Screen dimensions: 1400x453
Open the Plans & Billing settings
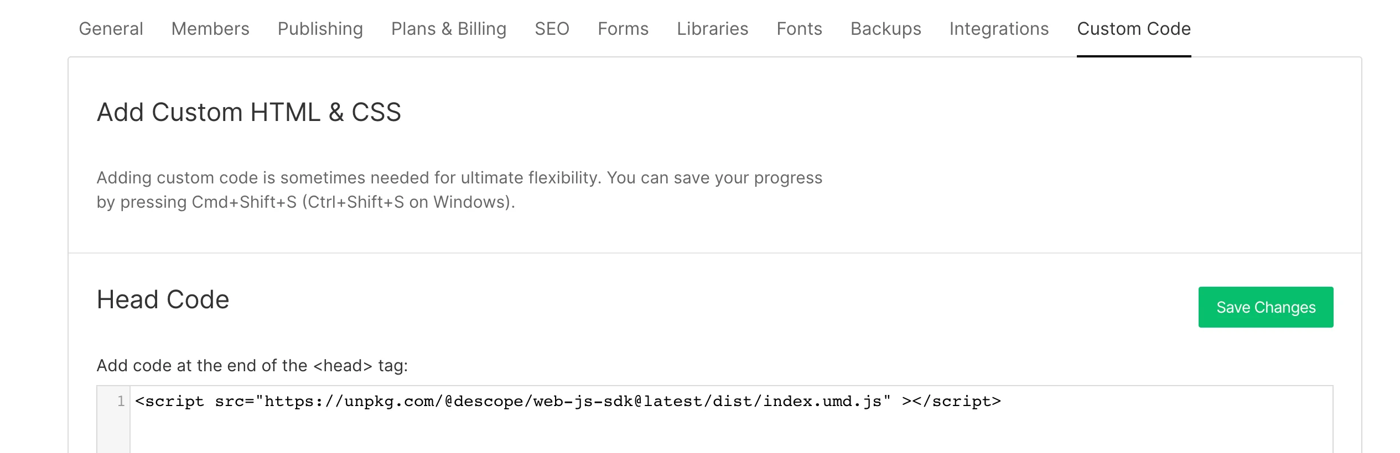click(x=449, y=29)
